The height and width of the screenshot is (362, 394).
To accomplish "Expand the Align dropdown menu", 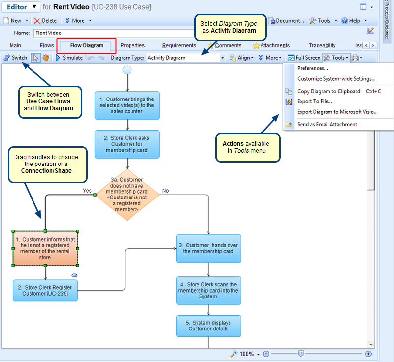I will click(245, 58).
